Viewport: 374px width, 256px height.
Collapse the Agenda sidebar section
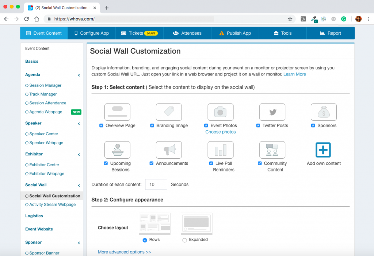point(79,75)
